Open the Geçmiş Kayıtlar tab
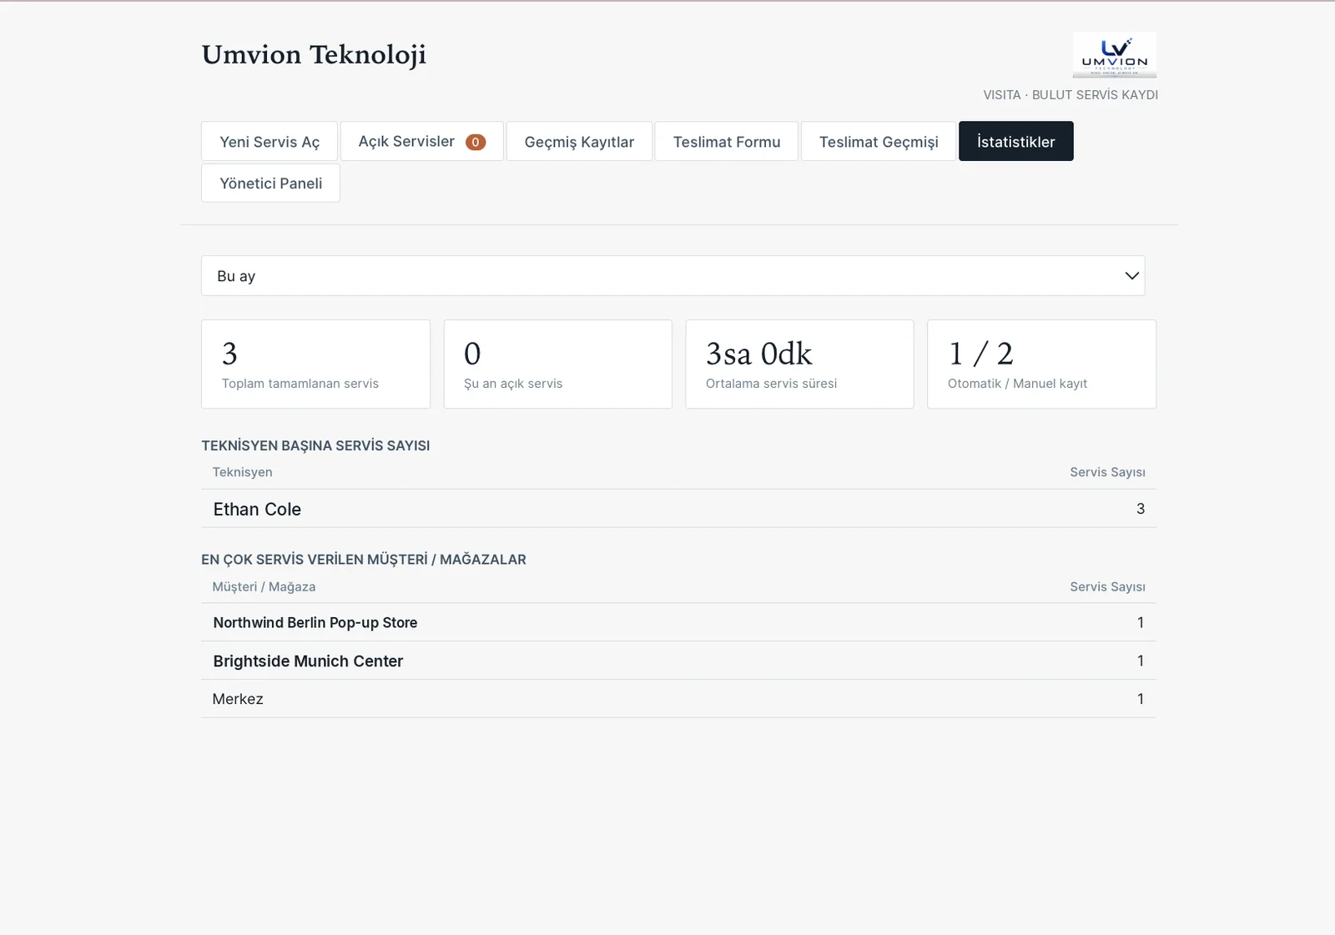The image size is (1335, 935). coord(579,142)
